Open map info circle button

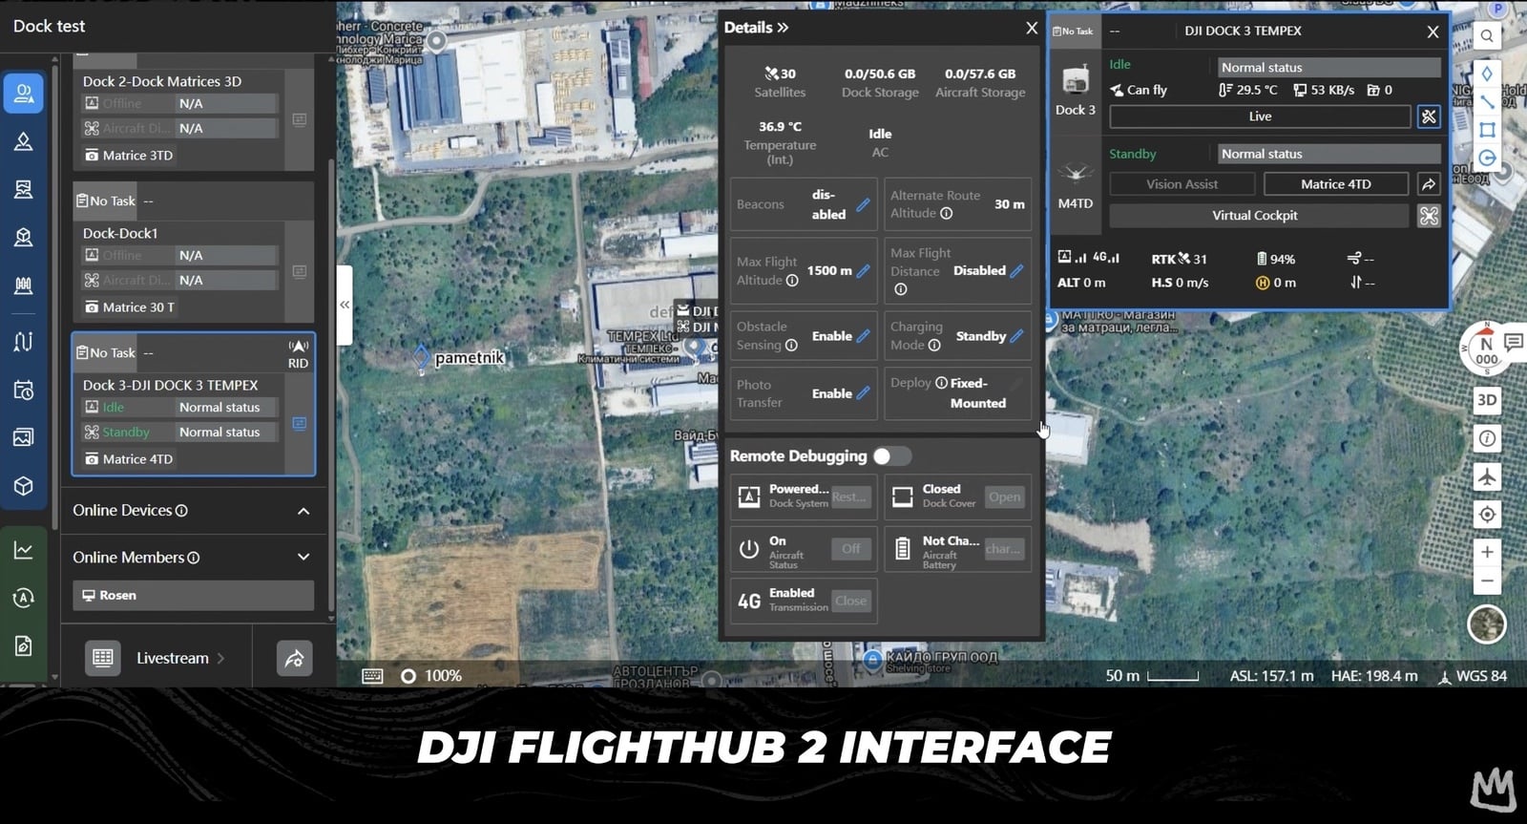[x=1487, y=438]
